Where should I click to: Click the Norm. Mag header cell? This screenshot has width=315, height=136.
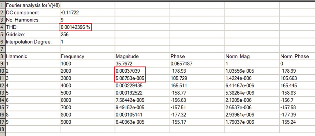click(252, 56)
